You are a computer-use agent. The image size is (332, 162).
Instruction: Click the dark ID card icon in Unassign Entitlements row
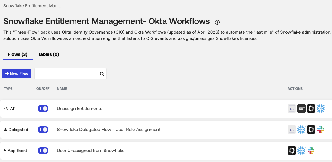coord(301,109)
